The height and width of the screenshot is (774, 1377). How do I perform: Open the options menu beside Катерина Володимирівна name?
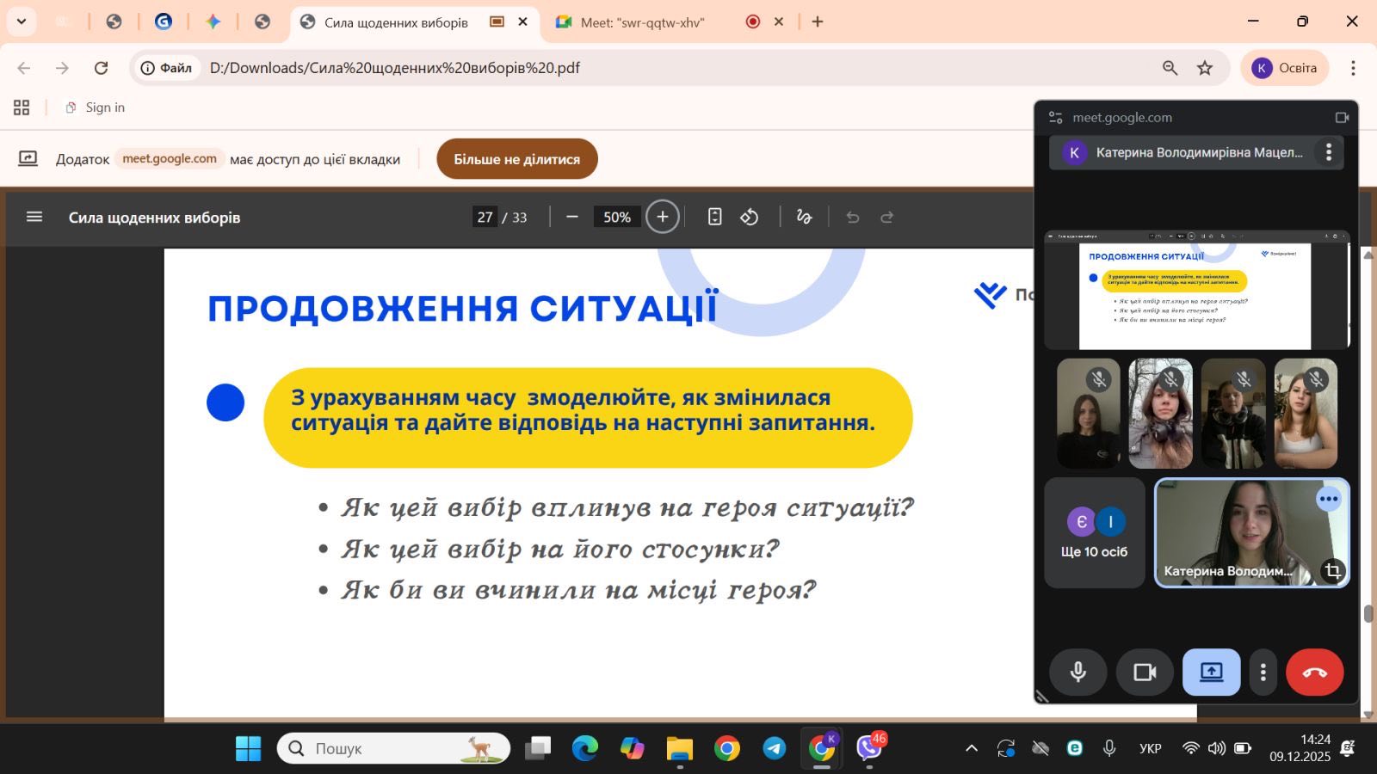coord(1329,152)
